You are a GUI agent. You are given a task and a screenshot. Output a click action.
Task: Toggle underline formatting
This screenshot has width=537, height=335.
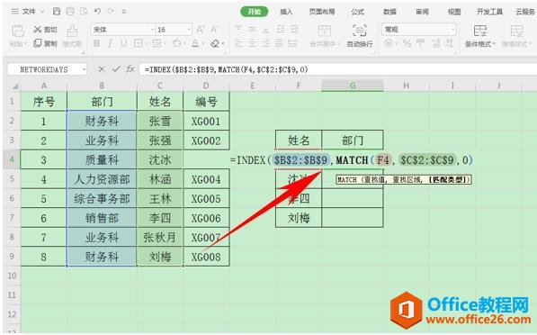[x=123, y=43]
